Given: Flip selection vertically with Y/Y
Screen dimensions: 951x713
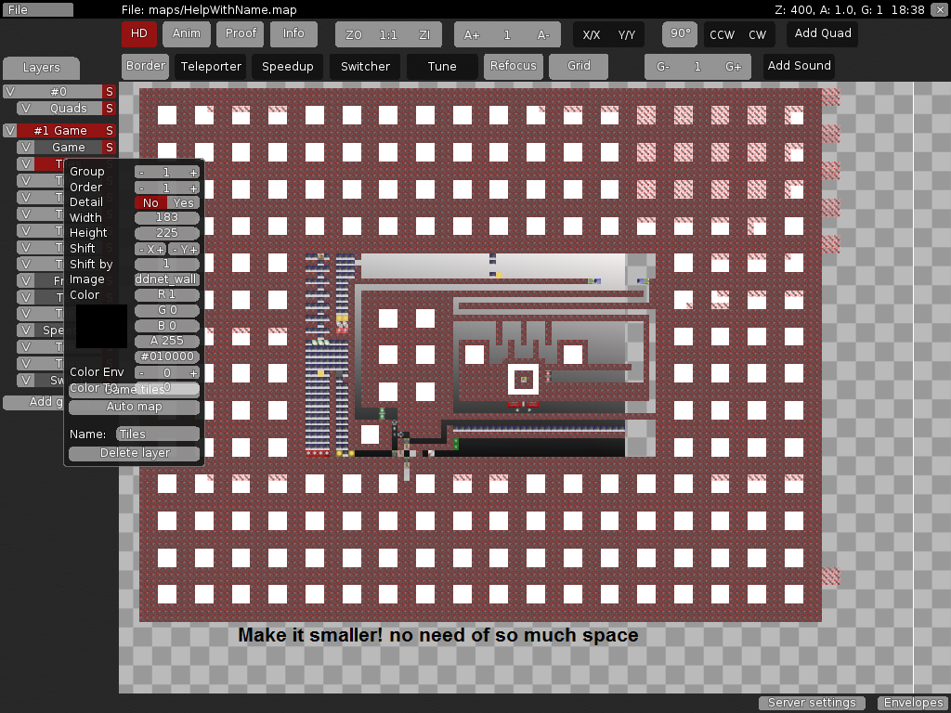Looking at the screenshot, I should click(x=627, y=34).
